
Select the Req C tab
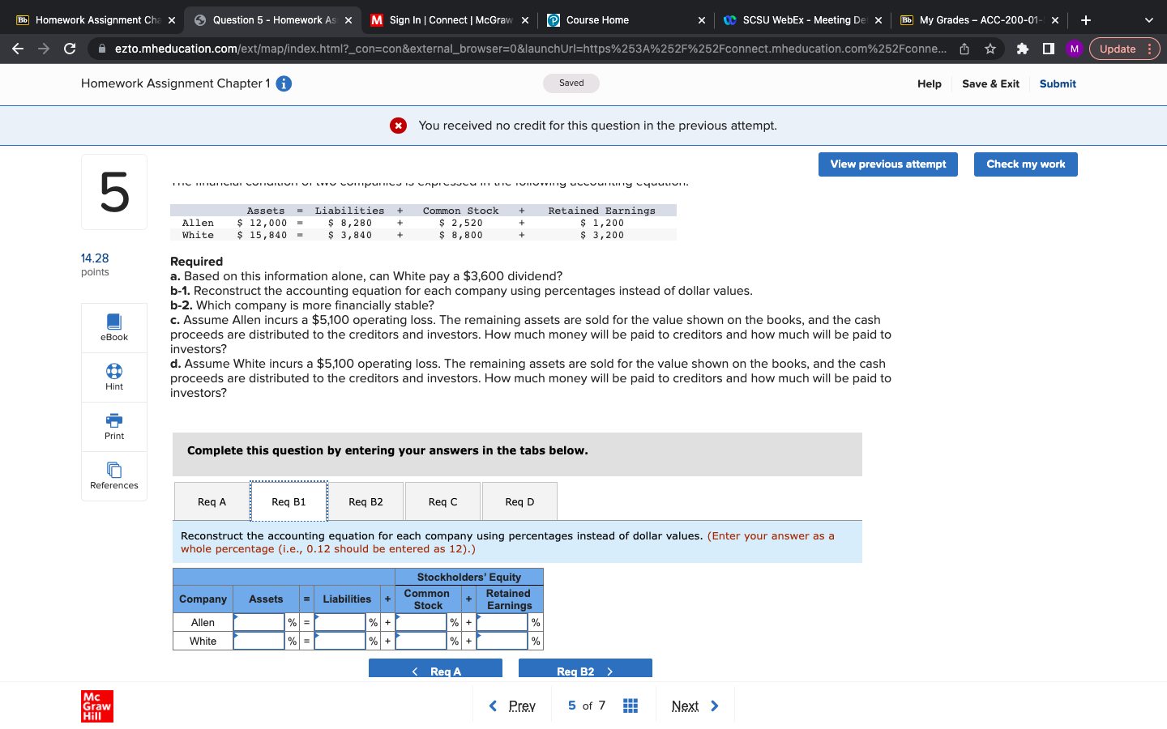(x=442, y=502)
